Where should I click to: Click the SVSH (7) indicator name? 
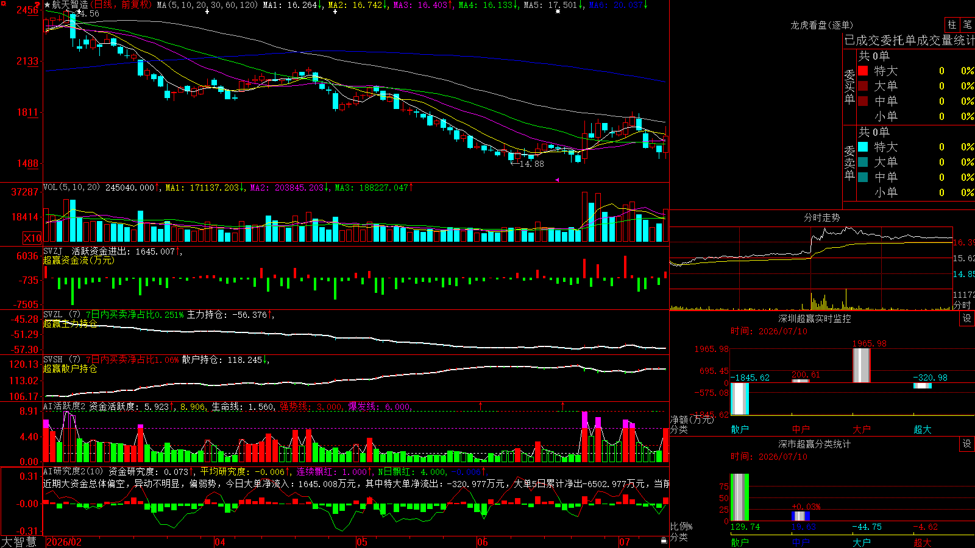coord(62,360)
